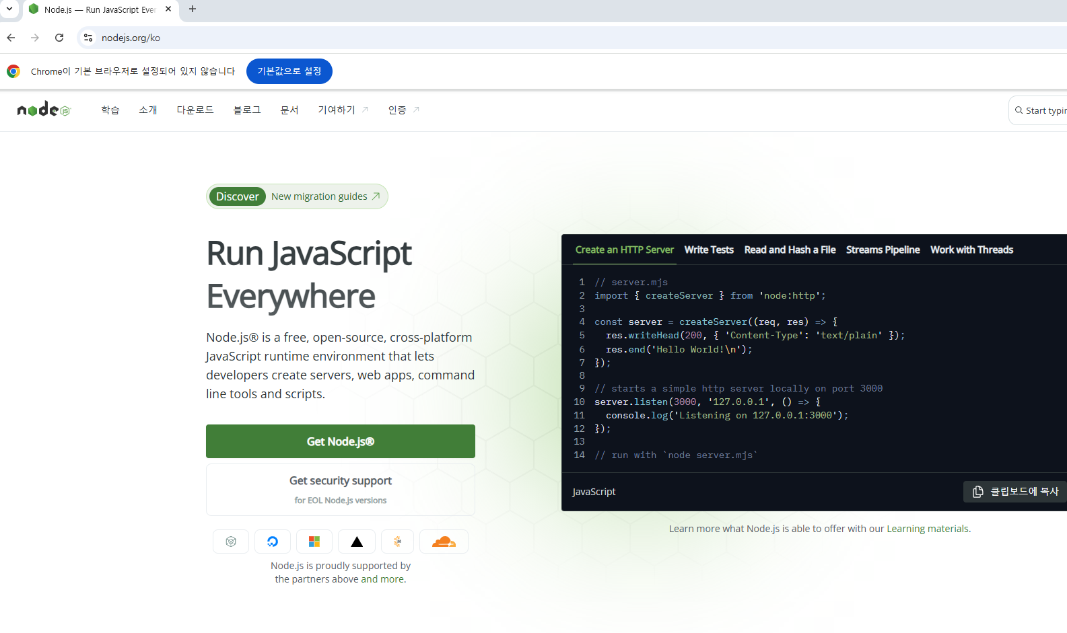Click 'for EOL Node.js versions' text
1067x633 pixels.
click(x=341, y=500)
